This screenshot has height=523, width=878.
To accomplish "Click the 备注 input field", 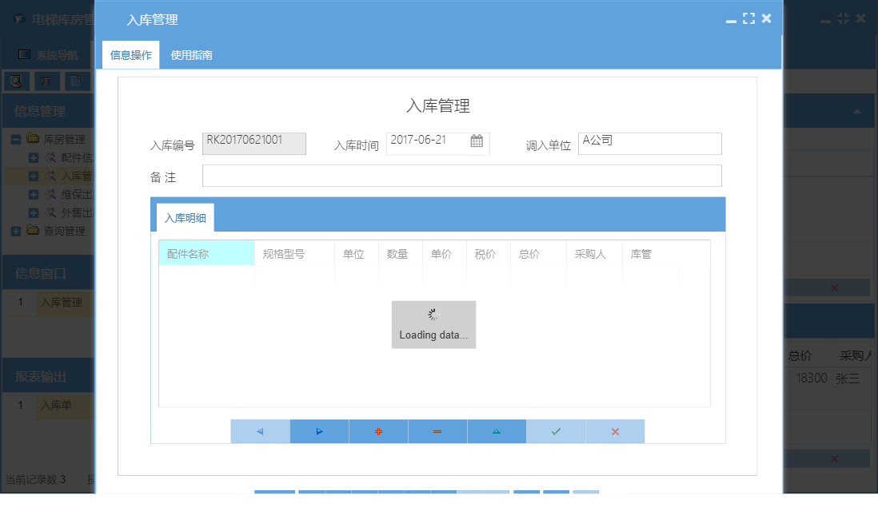I will 461,176.
